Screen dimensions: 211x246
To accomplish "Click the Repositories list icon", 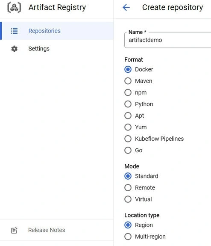I will 14,31.
